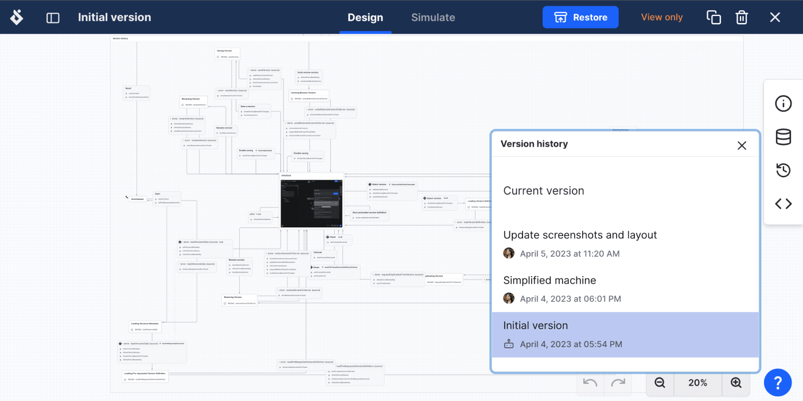
Task: Switch to the Simulate tab
Action: point(433,17)
